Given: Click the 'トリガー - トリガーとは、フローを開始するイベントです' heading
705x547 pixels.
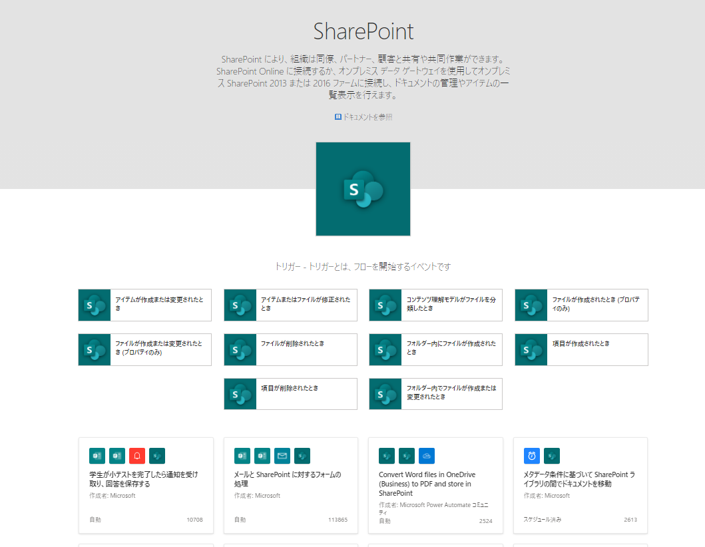Looking at the screenshot, I should click(x=363, y=267).
